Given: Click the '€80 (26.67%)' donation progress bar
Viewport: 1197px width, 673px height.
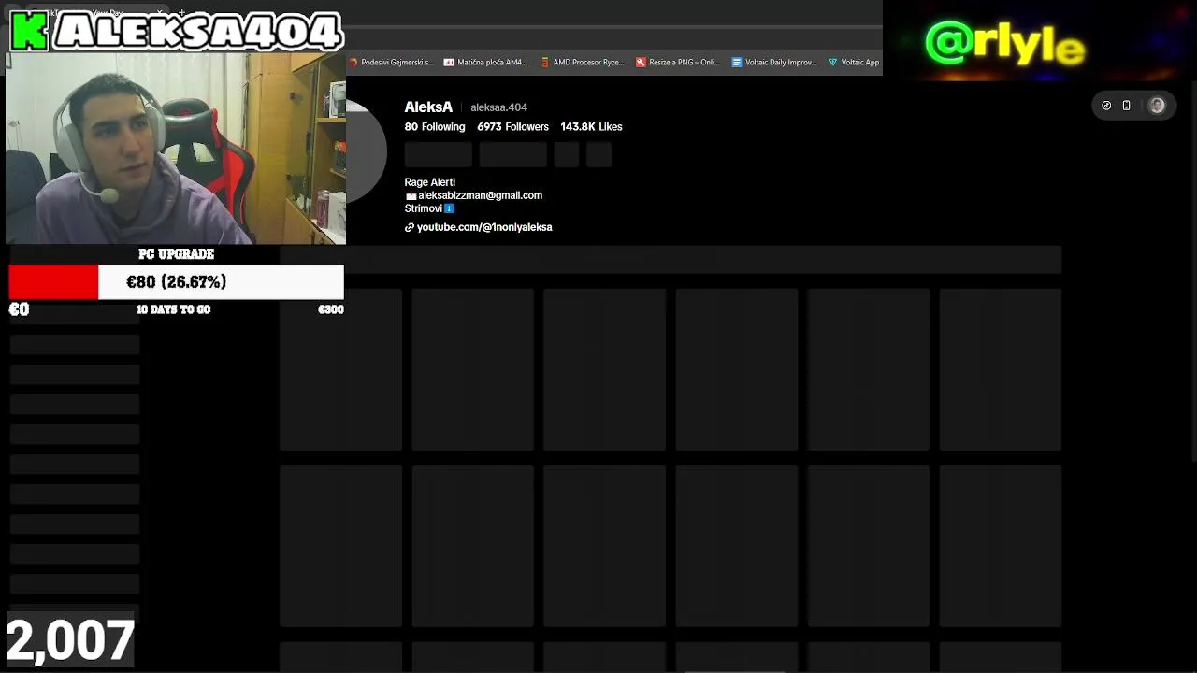Looking at the screenshot, I should pos(176,282).
